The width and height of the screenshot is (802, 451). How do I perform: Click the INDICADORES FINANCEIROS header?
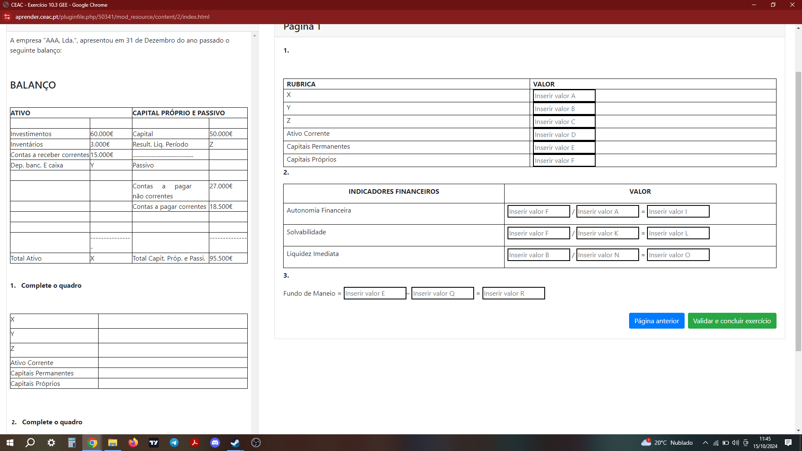point(394,191)
